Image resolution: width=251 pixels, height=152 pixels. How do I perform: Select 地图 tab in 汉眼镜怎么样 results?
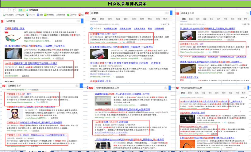pos(232,19)
